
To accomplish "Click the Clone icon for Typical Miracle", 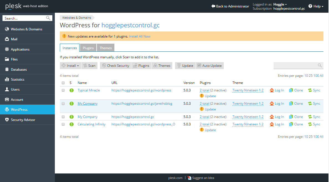I will point(291,90).
